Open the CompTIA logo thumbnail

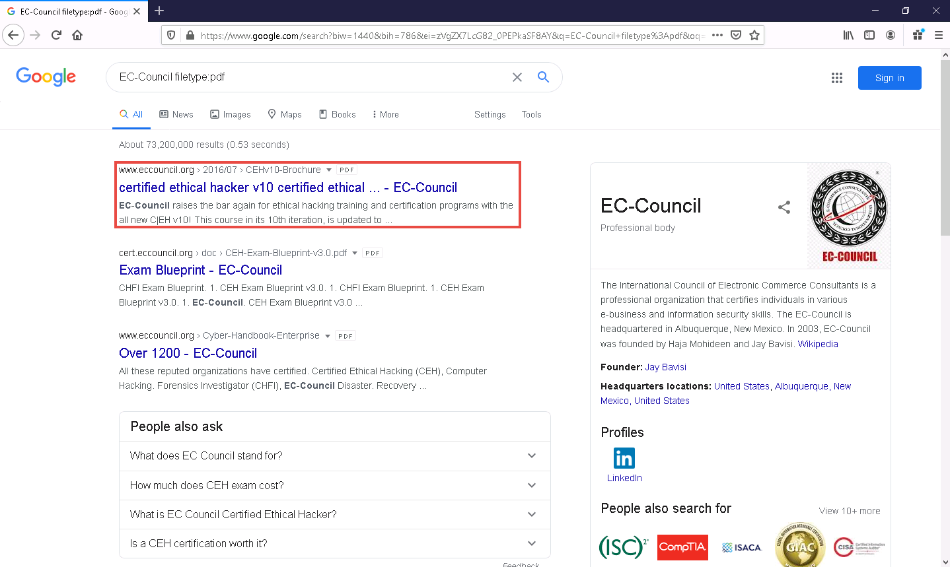[x=682, y=547]
